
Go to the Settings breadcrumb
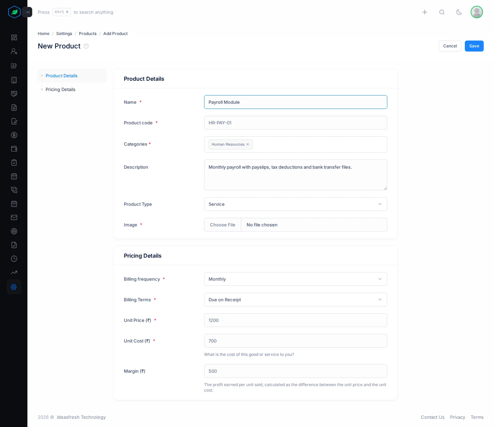point(64,34)
